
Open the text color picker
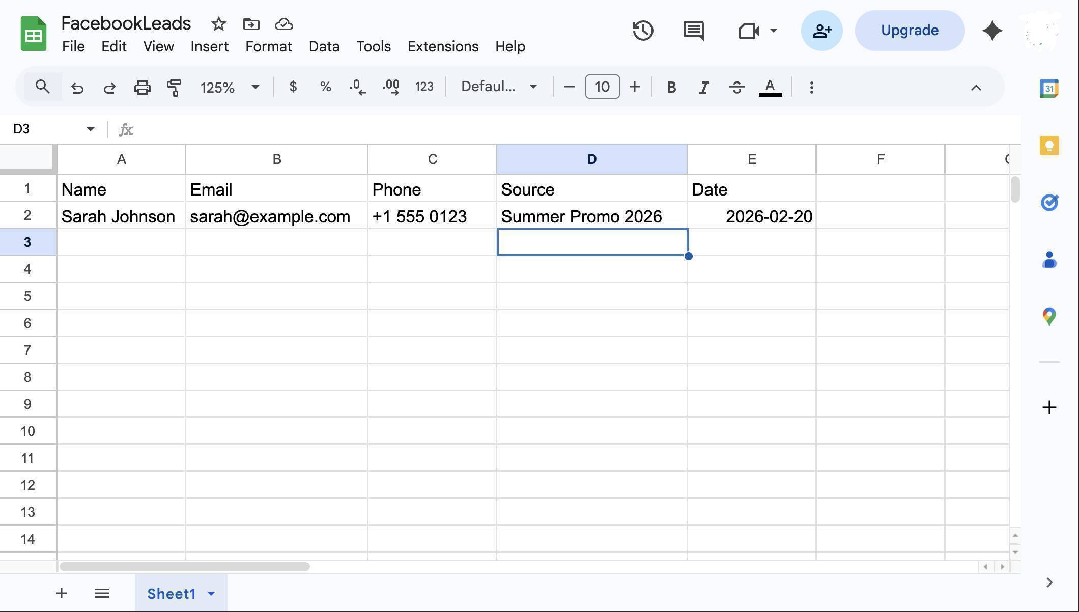click(x=770, y=87)
